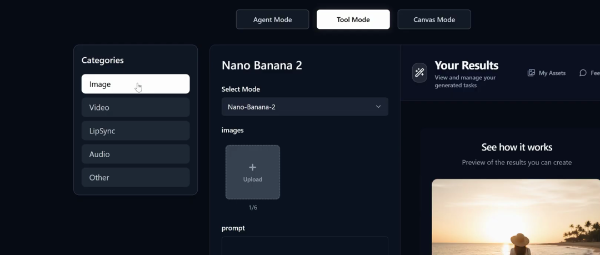600x255 pixels.
Task: Open the Select Mode dropdown
Action: tap(305, 107)
